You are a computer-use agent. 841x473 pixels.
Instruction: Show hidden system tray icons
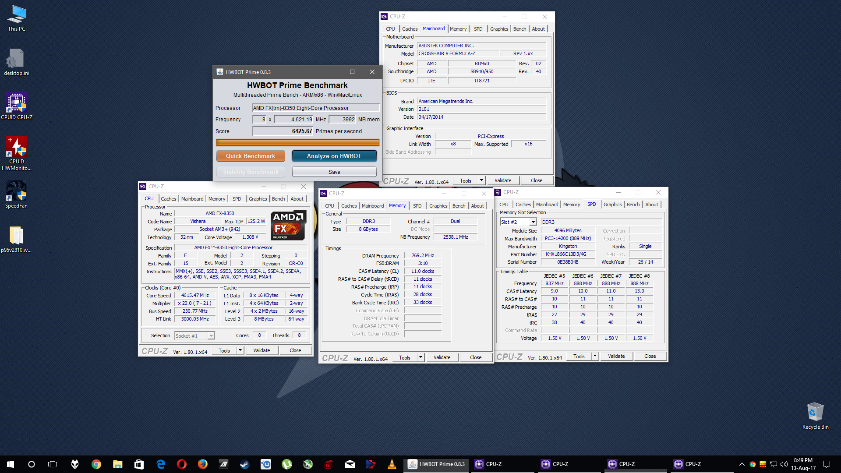coord(742,464)
